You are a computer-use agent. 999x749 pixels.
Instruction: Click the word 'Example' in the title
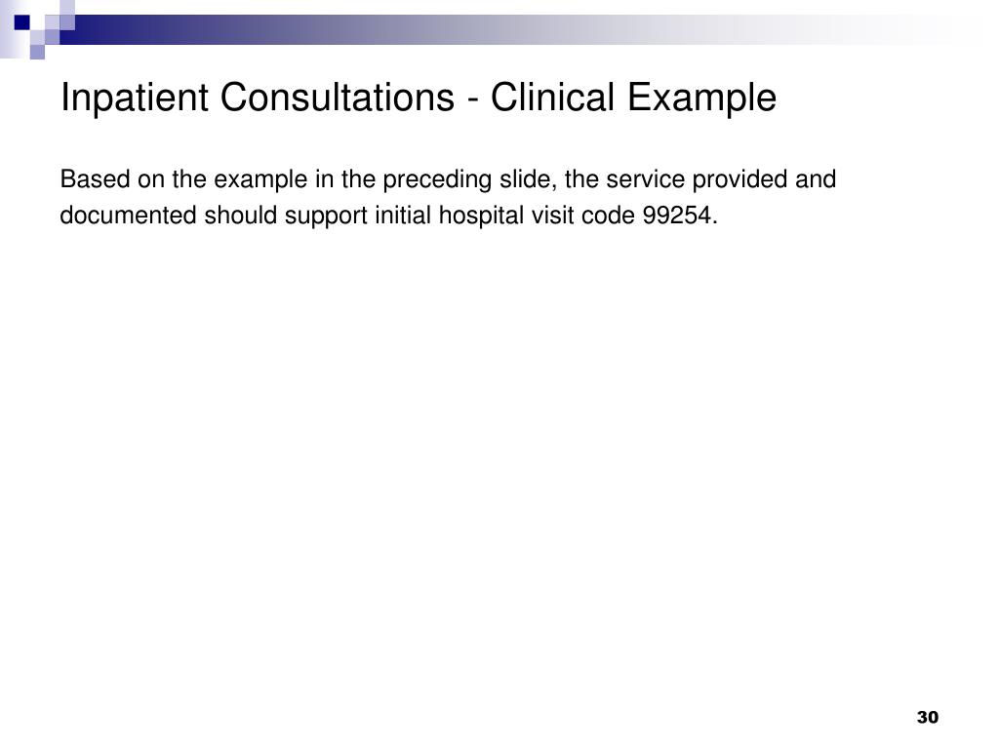point(701,99)
